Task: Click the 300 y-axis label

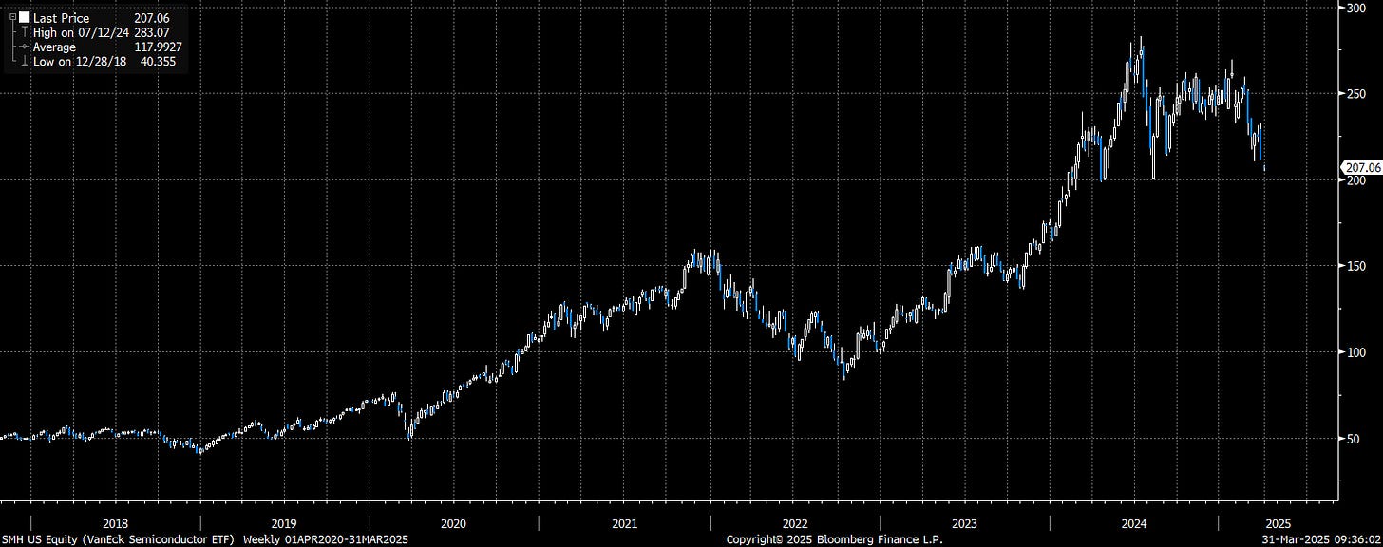Action: pos(1356,8)
